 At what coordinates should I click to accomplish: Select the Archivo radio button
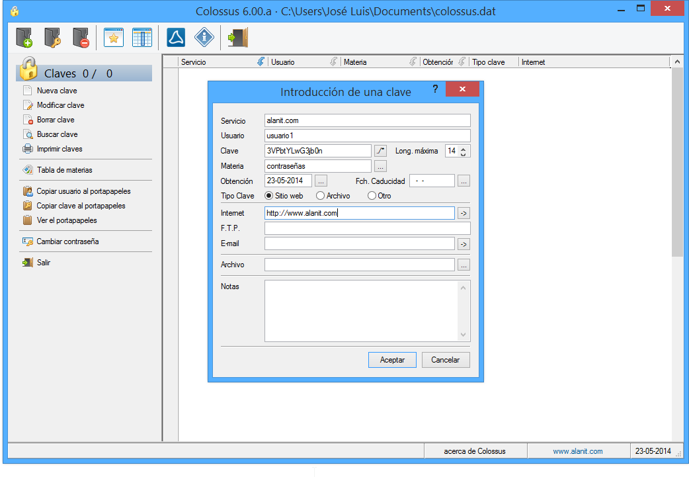(321, 196)
